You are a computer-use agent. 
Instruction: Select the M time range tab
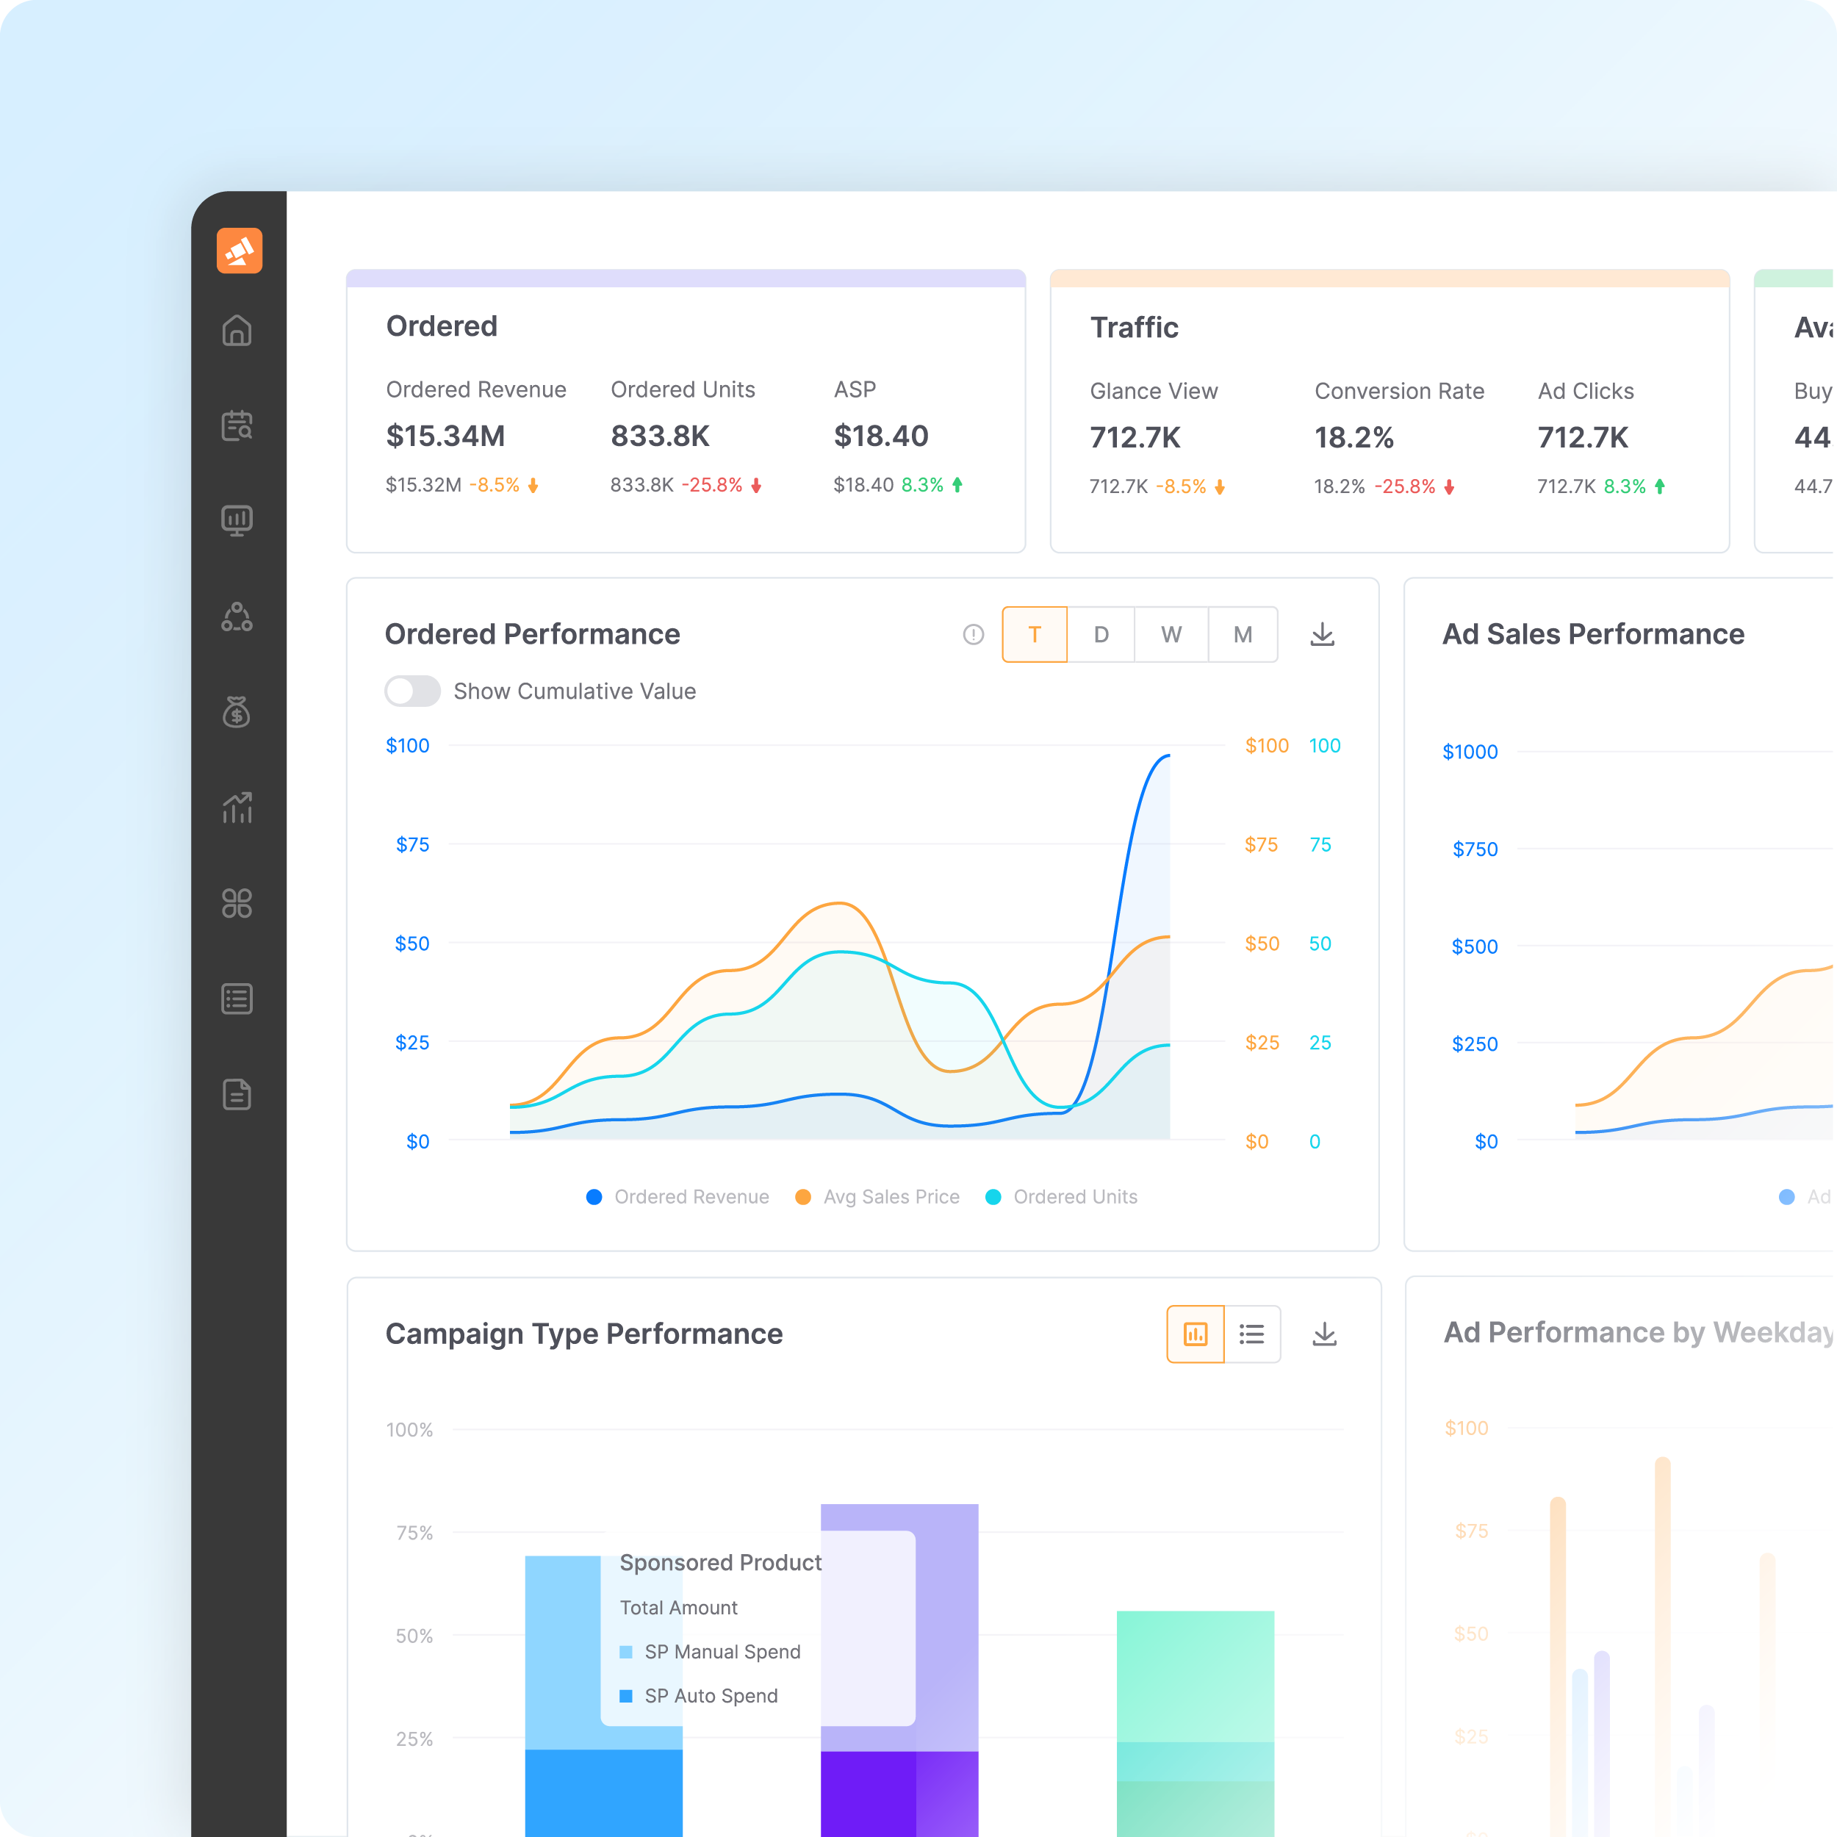click(1243, 634)
